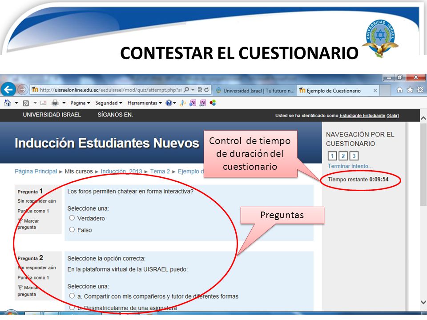Open the Herramientas menu
This screenshot has height=320, width=427.
point(145,103)
